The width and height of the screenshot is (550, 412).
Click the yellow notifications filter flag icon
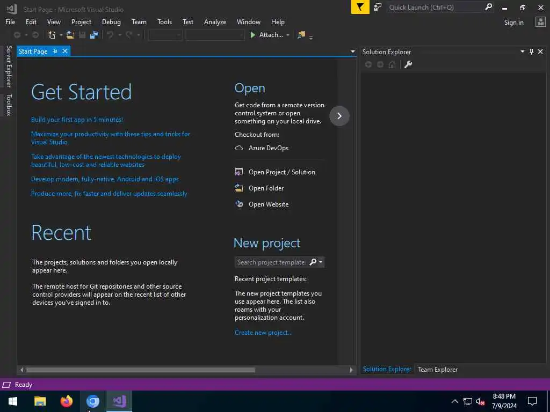tap(360, 7)
